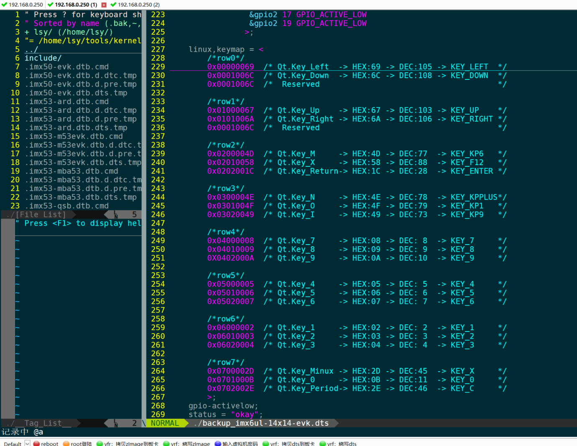Click the green 拷贝zImage到板卡 button icon
The width and height of the screenshot is (577, 446).
coord(100,443)
